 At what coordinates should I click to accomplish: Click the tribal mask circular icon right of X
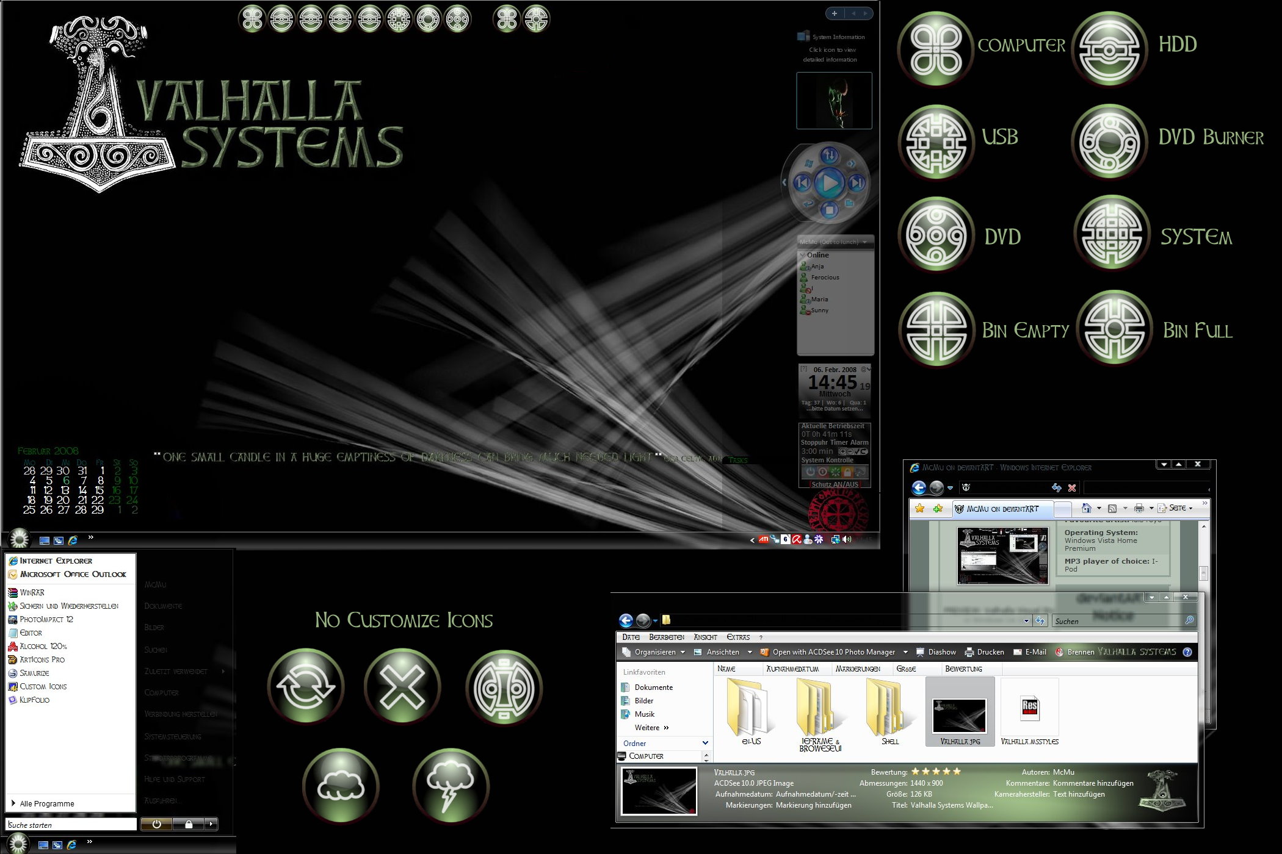point(504,687)
